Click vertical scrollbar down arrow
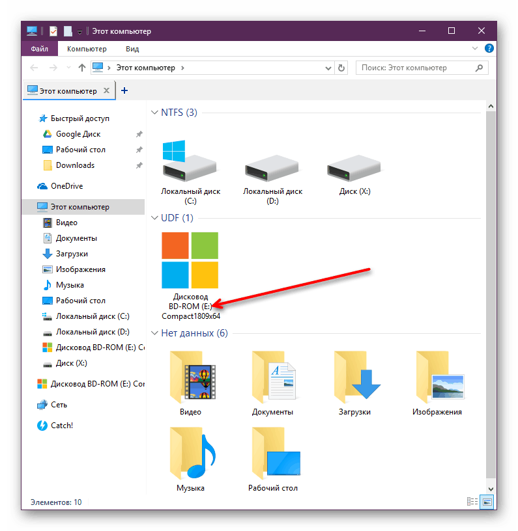 coord(491,489)
